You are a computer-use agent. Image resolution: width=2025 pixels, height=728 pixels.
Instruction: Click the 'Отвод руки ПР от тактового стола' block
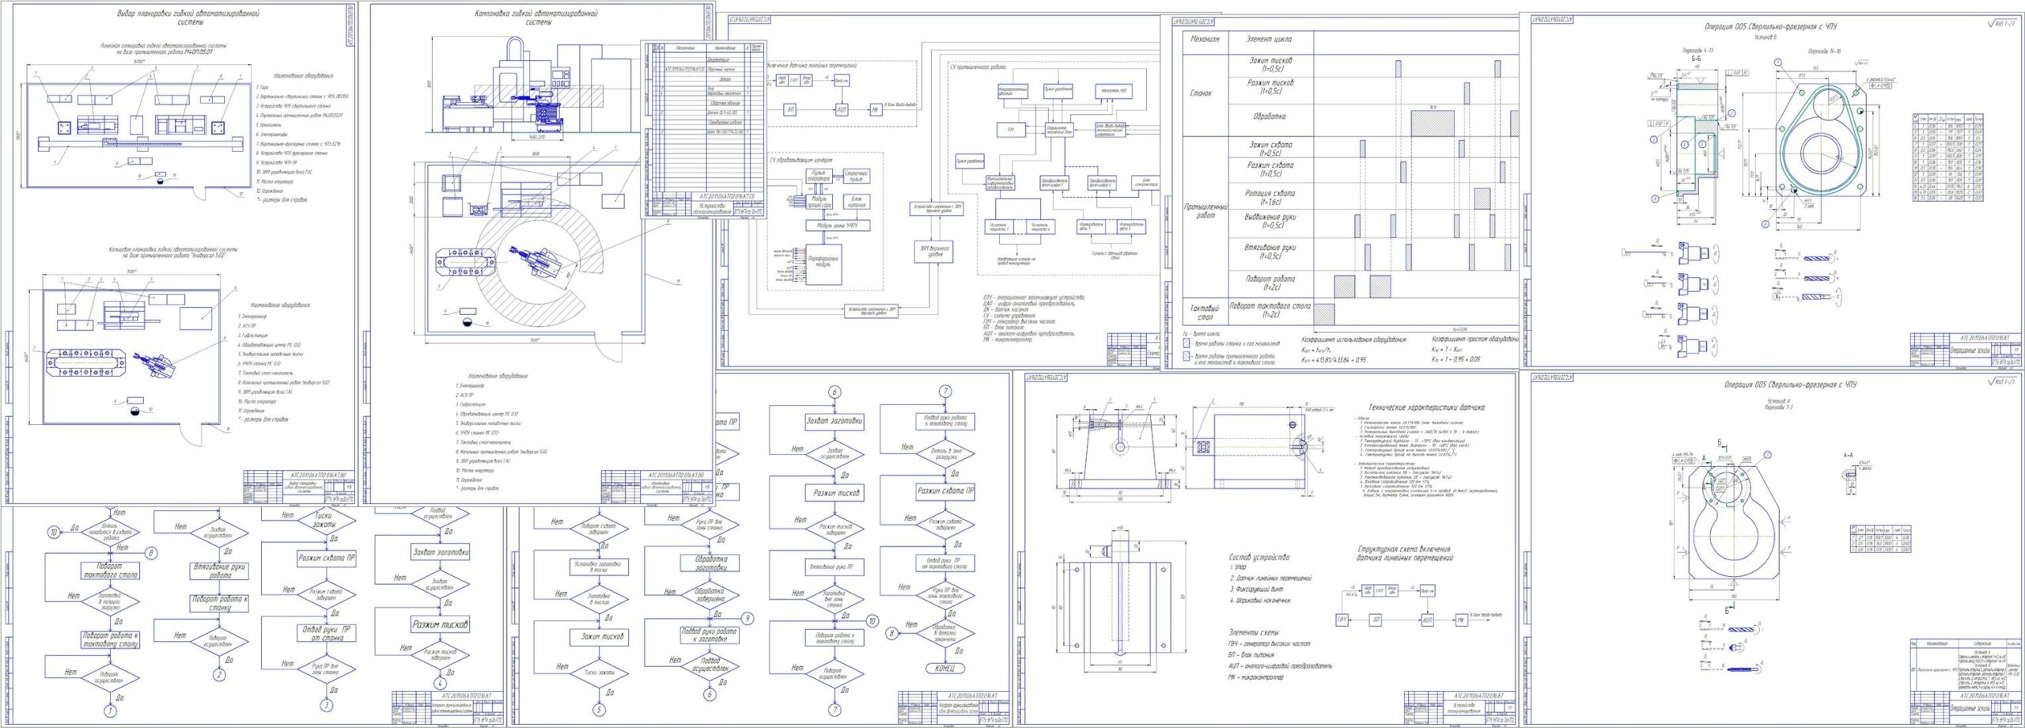[x=945, y=563]
